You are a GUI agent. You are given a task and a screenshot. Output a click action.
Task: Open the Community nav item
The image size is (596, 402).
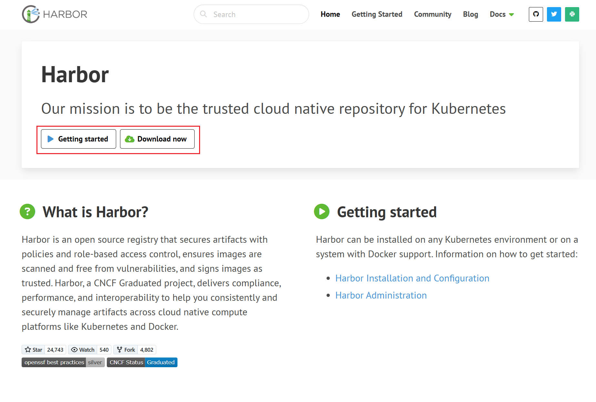[432, 14]
